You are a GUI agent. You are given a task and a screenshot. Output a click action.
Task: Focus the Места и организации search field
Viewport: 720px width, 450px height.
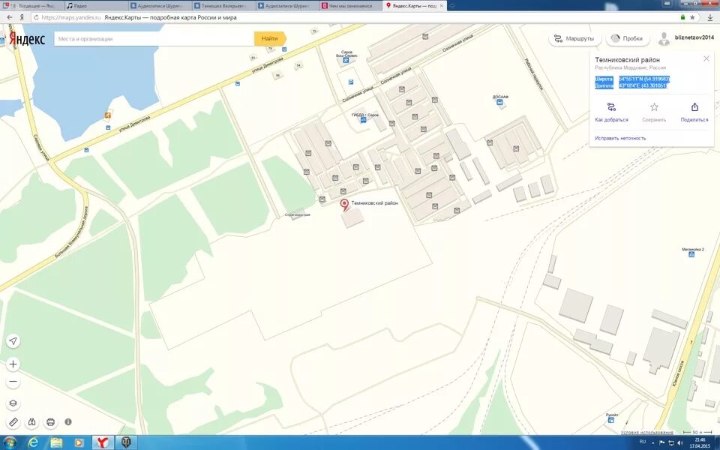[x=154, y=39]
